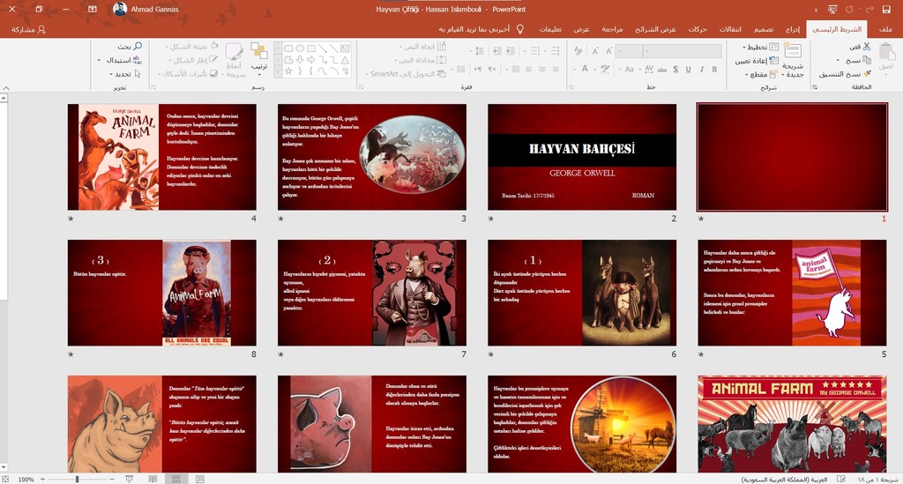Screen dimensions: 903x484
Task: Open the font name combo box
Action: pyautogui.click(x=683, y=51)
